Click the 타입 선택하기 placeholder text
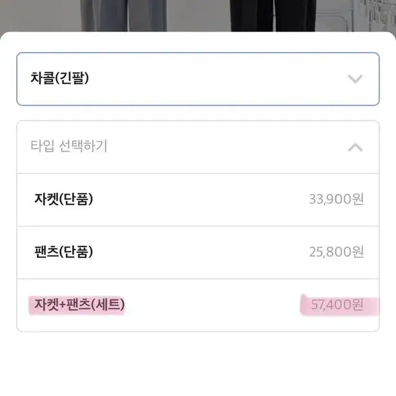This screenshot has height=396, width=396. click(x=69, y=146)
